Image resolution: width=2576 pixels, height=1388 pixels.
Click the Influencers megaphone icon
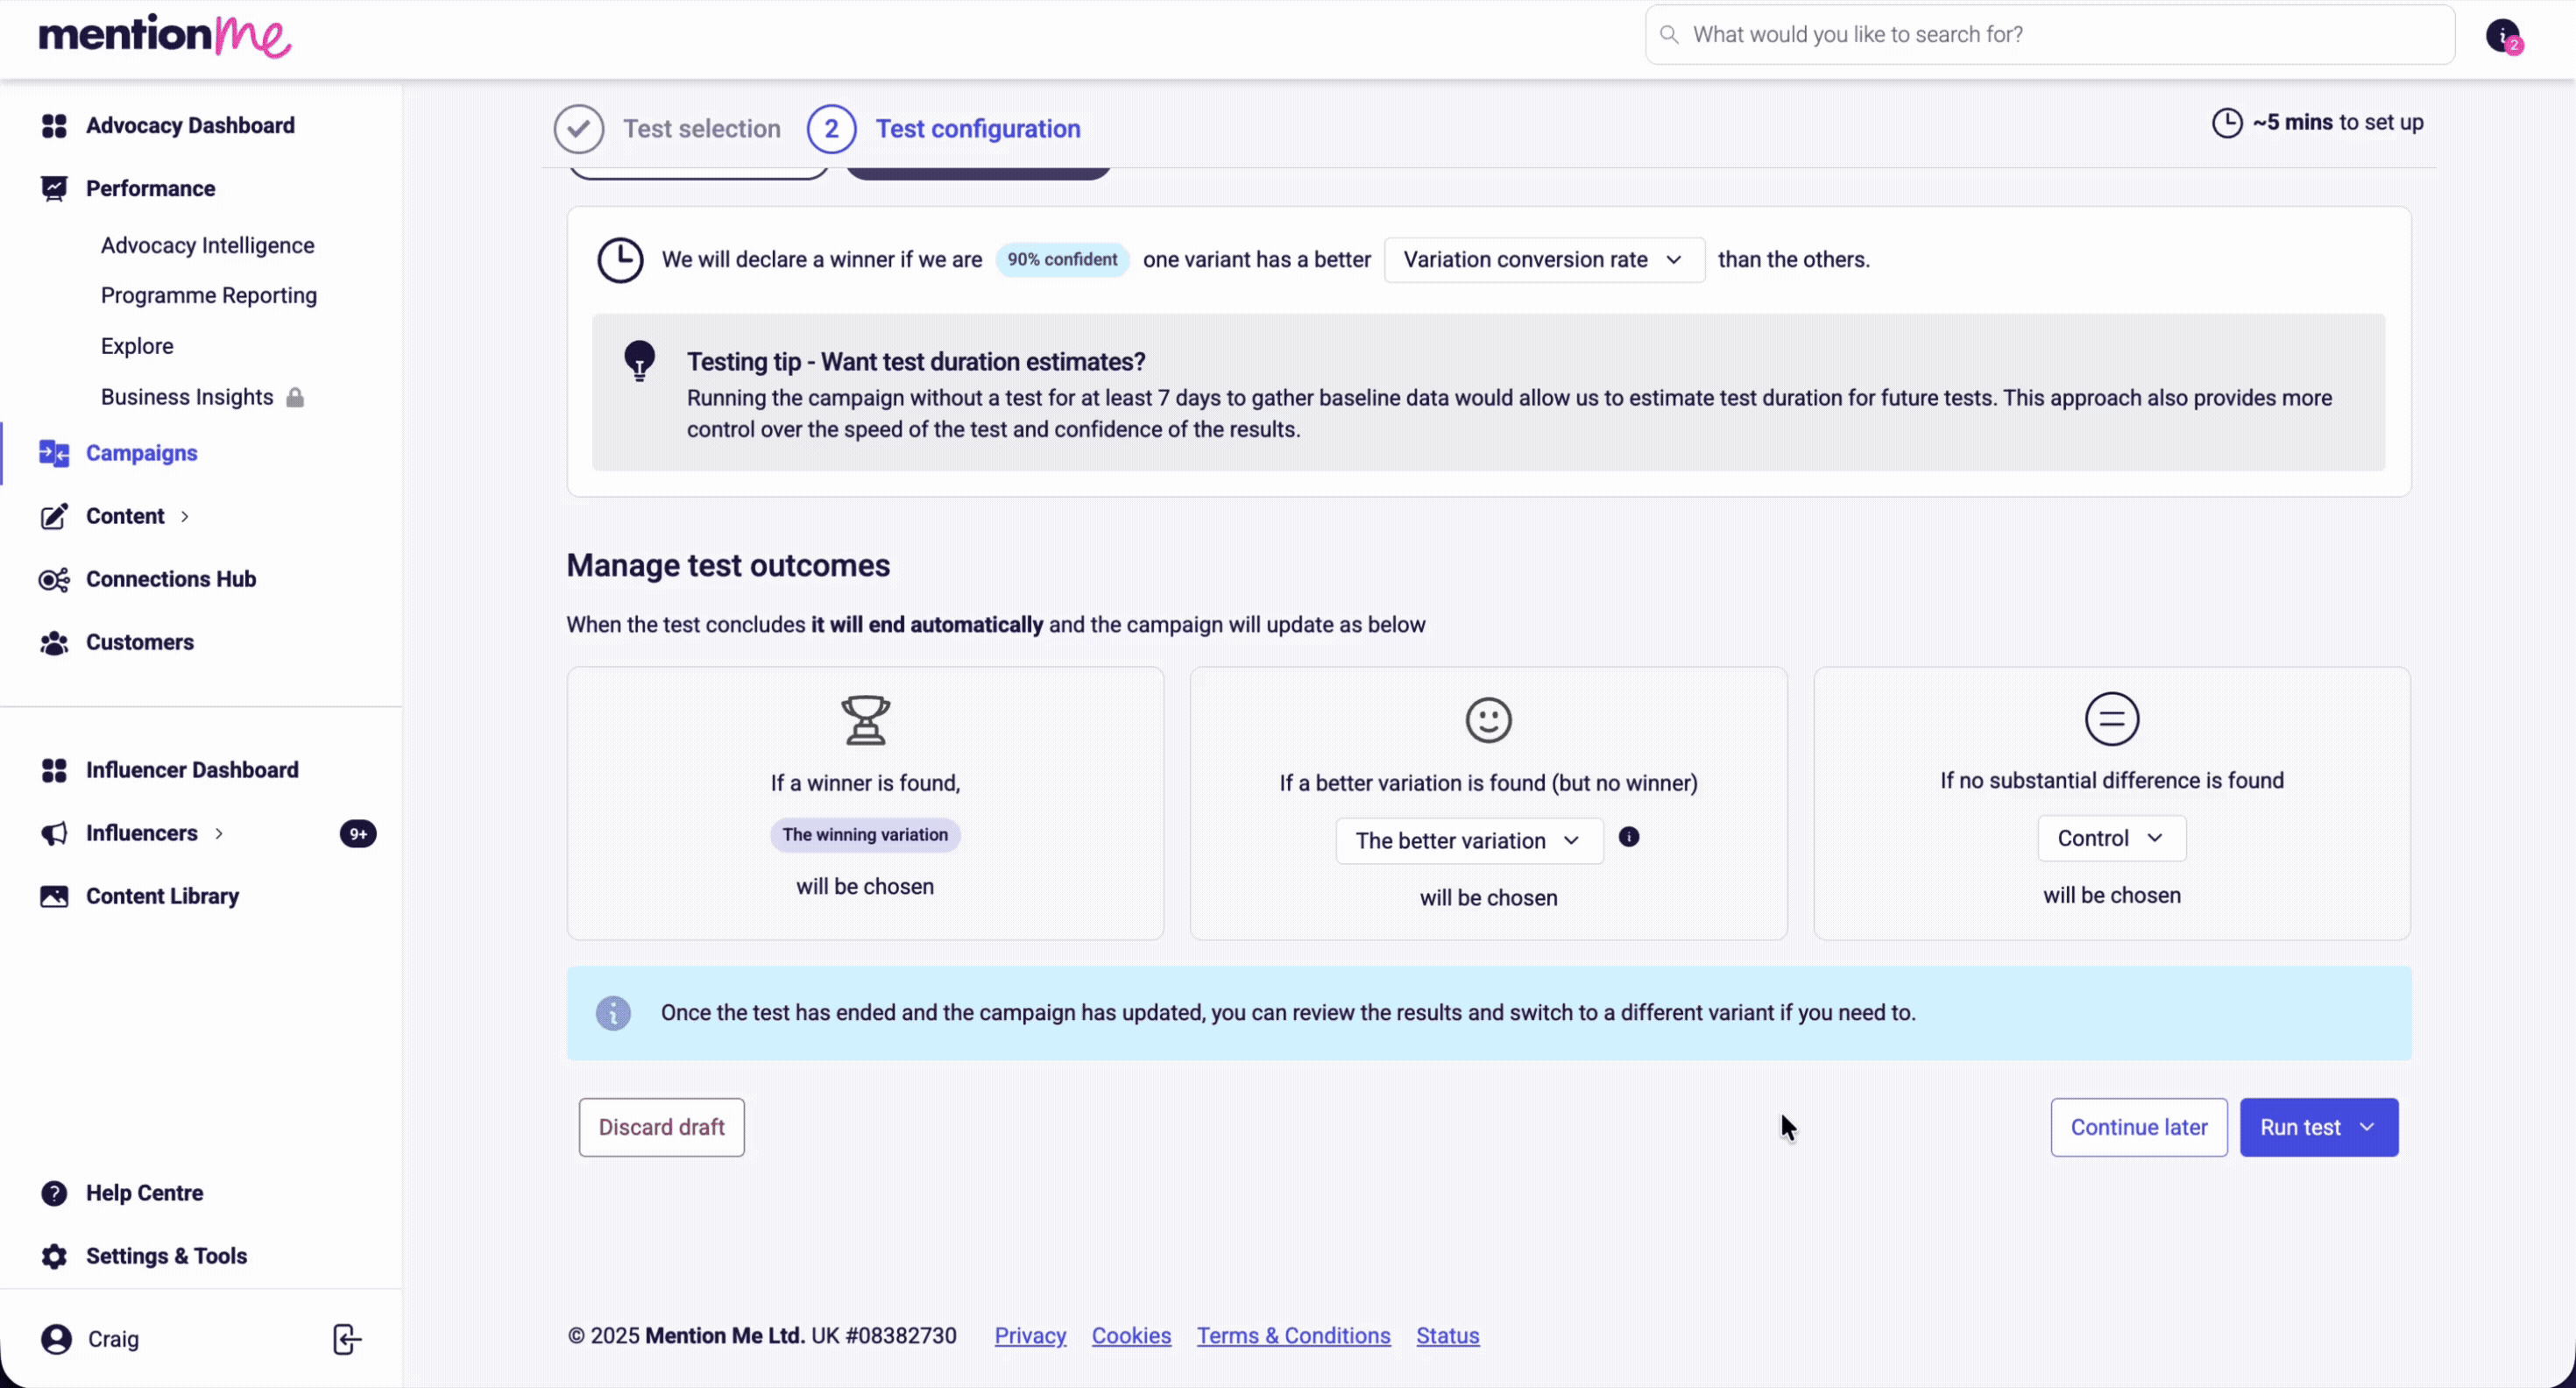pyautogui.click(x=54, y=834)
